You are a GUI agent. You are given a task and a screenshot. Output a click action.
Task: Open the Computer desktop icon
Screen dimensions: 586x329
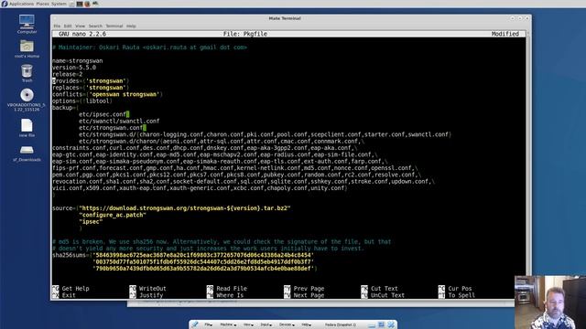[x=27, y=24]
